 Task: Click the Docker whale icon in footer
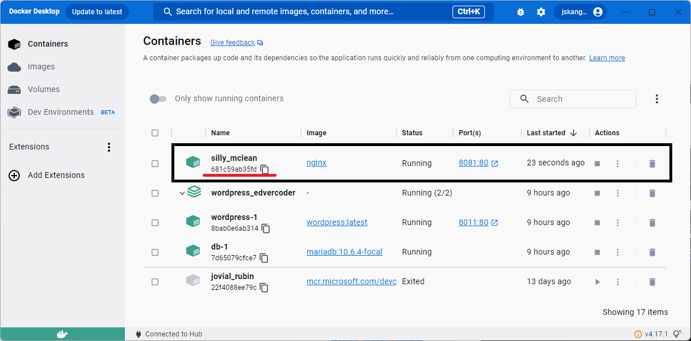pyautogui.click(x=62, y=334)
